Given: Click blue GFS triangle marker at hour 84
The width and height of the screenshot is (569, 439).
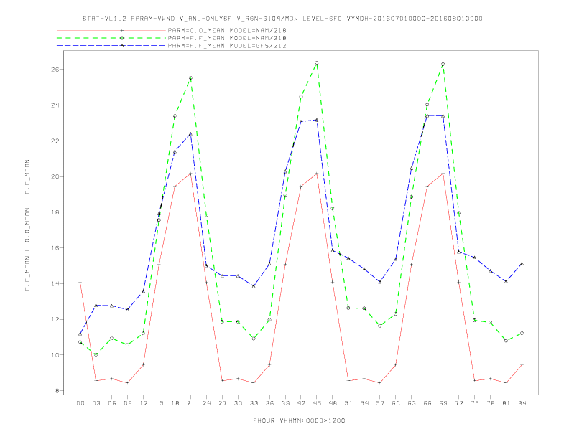Looking at the screenshot, I should tap(522, 264).
